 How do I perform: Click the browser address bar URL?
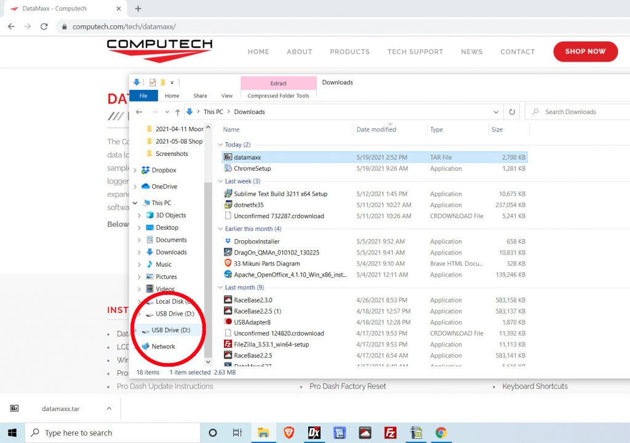point(124,26)
